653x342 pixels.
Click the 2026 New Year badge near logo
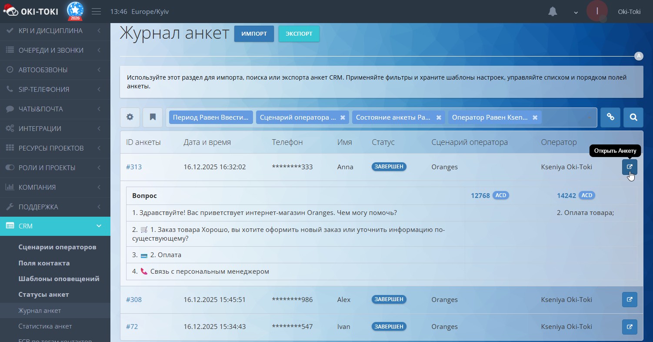pos(74,11)
